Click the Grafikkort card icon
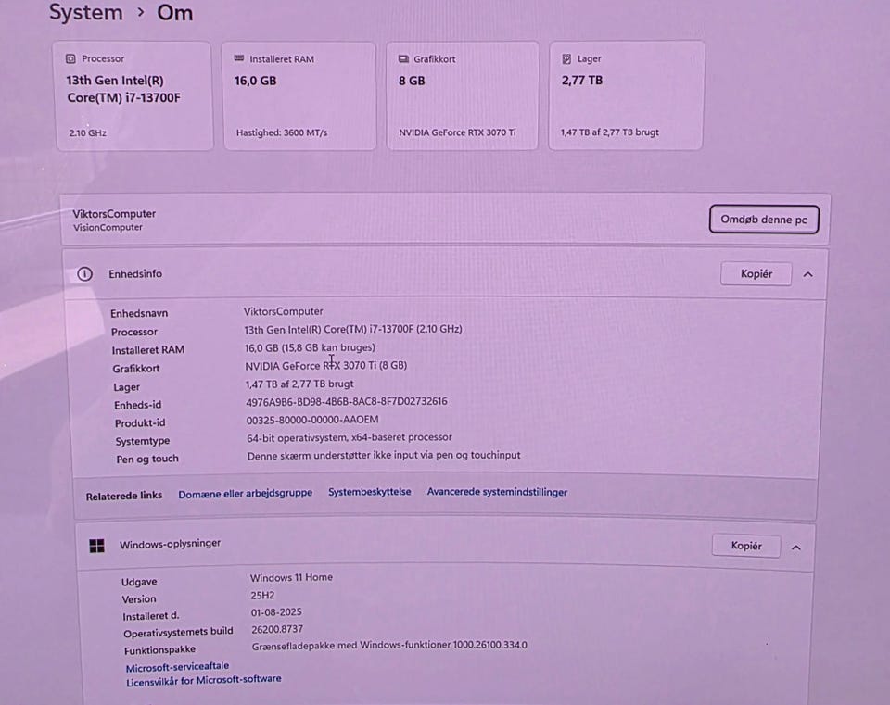Image resolution: width=890 pixels, height=705 pixels. pos(403,59)
